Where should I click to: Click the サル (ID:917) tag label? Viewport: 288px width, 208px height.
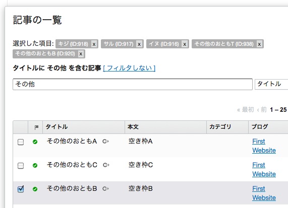[119, 44]
